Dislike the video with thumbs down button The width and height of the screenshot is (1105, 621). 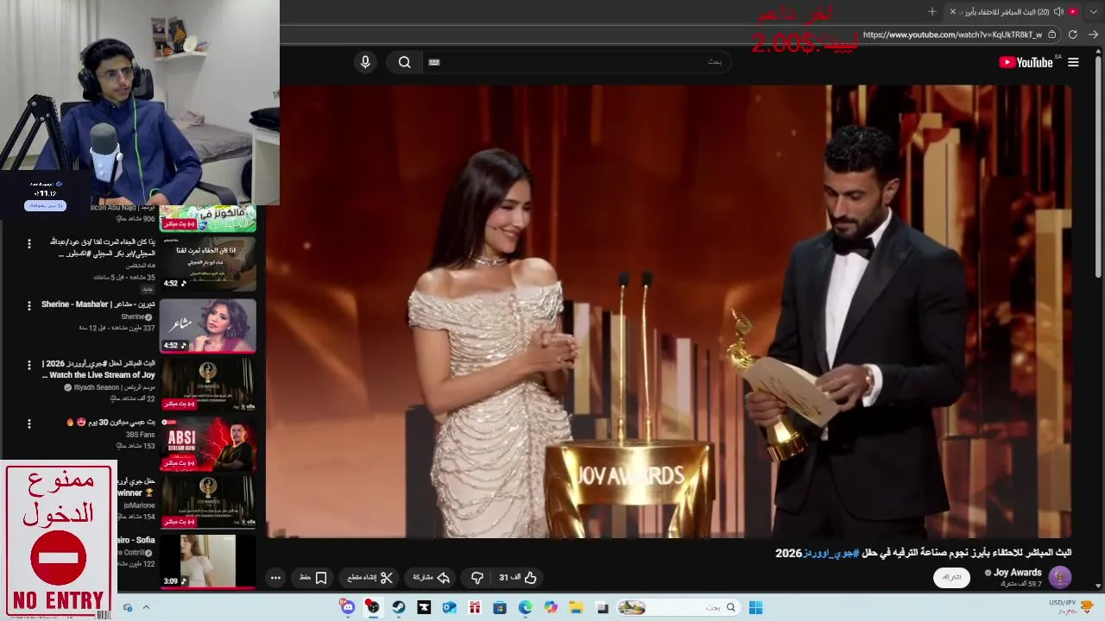tap(477, 577)
